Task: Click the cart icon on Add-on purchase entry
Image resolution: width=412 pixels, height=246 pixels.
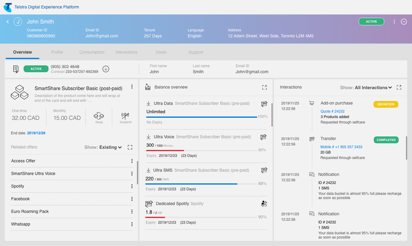Action: click(312, 103)
